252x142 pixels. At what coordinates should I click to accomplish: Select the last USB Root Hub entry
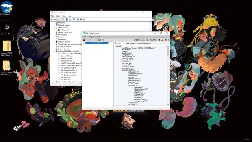[66, 80]
